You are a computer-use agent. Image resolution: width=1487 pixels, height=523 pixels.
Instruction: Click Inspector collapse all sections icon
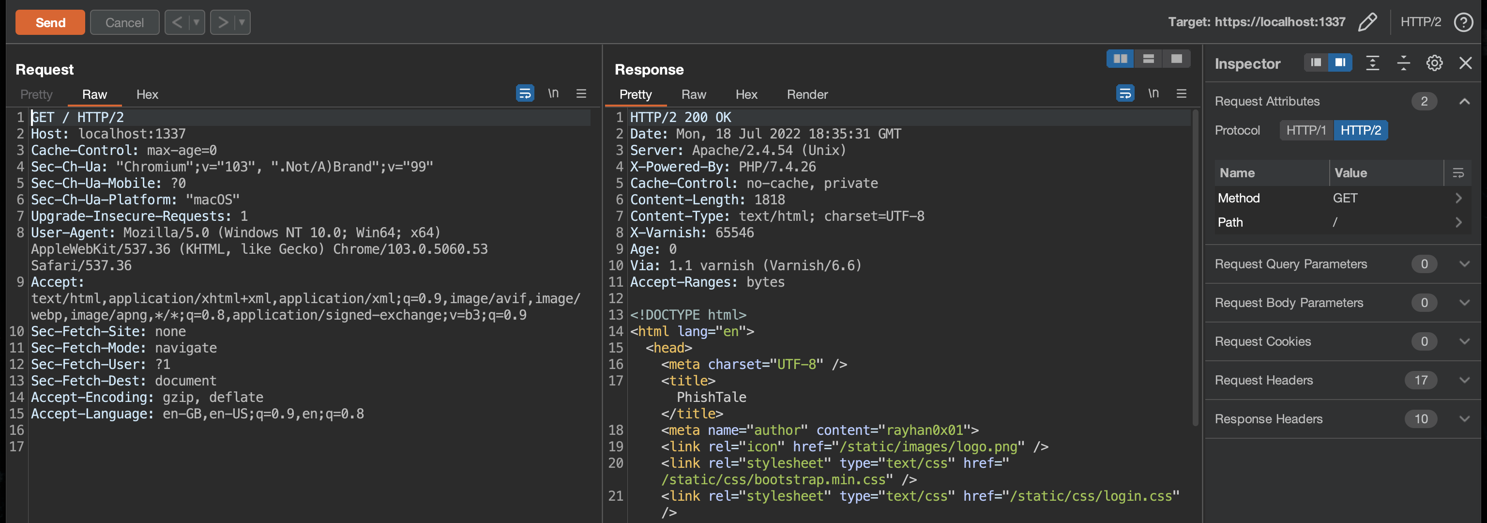point(1403,63)
